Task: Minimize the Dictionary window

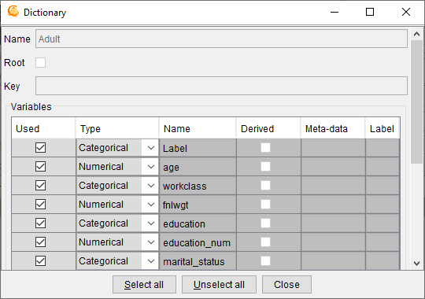Action: [334, 12]
